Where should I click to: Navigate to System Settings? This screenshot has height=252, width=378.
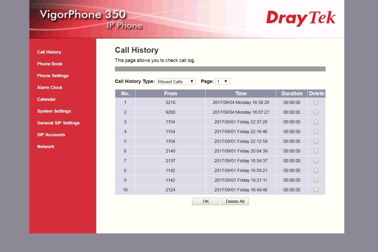54,111
